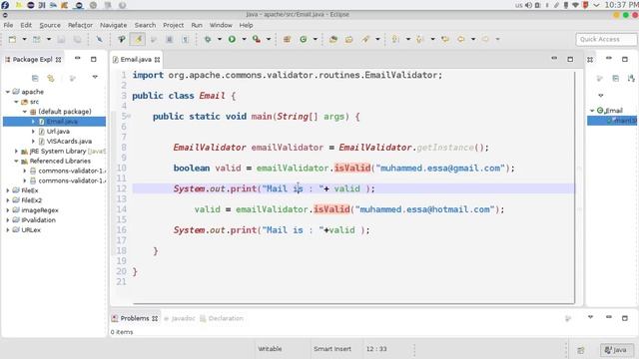This screenshot has height=359, width=639.
Task: Click the Open Perspective icon
Action: click(581, 350)
